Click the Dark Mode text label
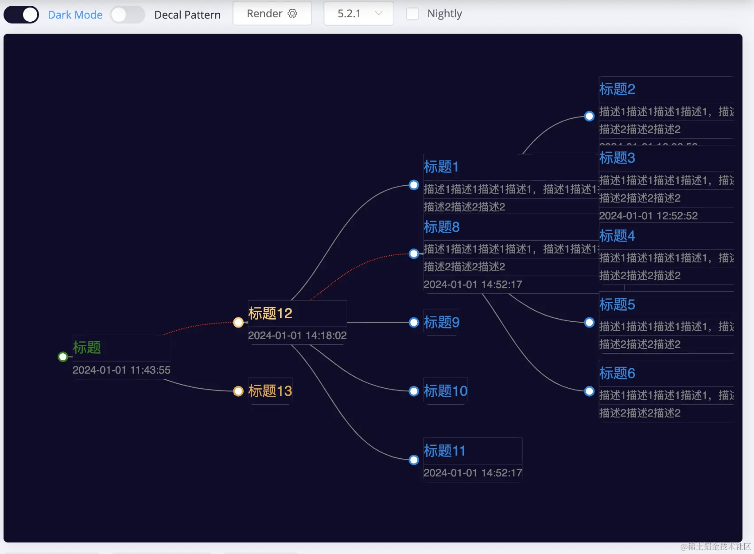 75,14
